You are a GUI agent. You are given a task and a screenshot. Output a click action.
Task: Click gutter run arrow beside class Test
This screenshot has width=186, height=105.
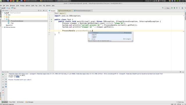point(51,20)
